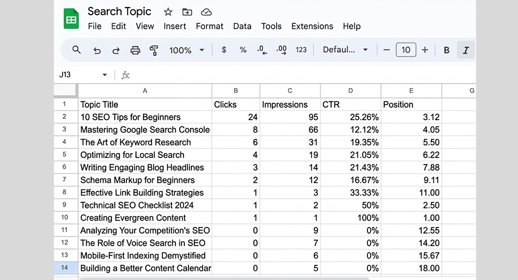Increase decimal places
The height and width of the screenshot is (280, 518).
point(282,50)
